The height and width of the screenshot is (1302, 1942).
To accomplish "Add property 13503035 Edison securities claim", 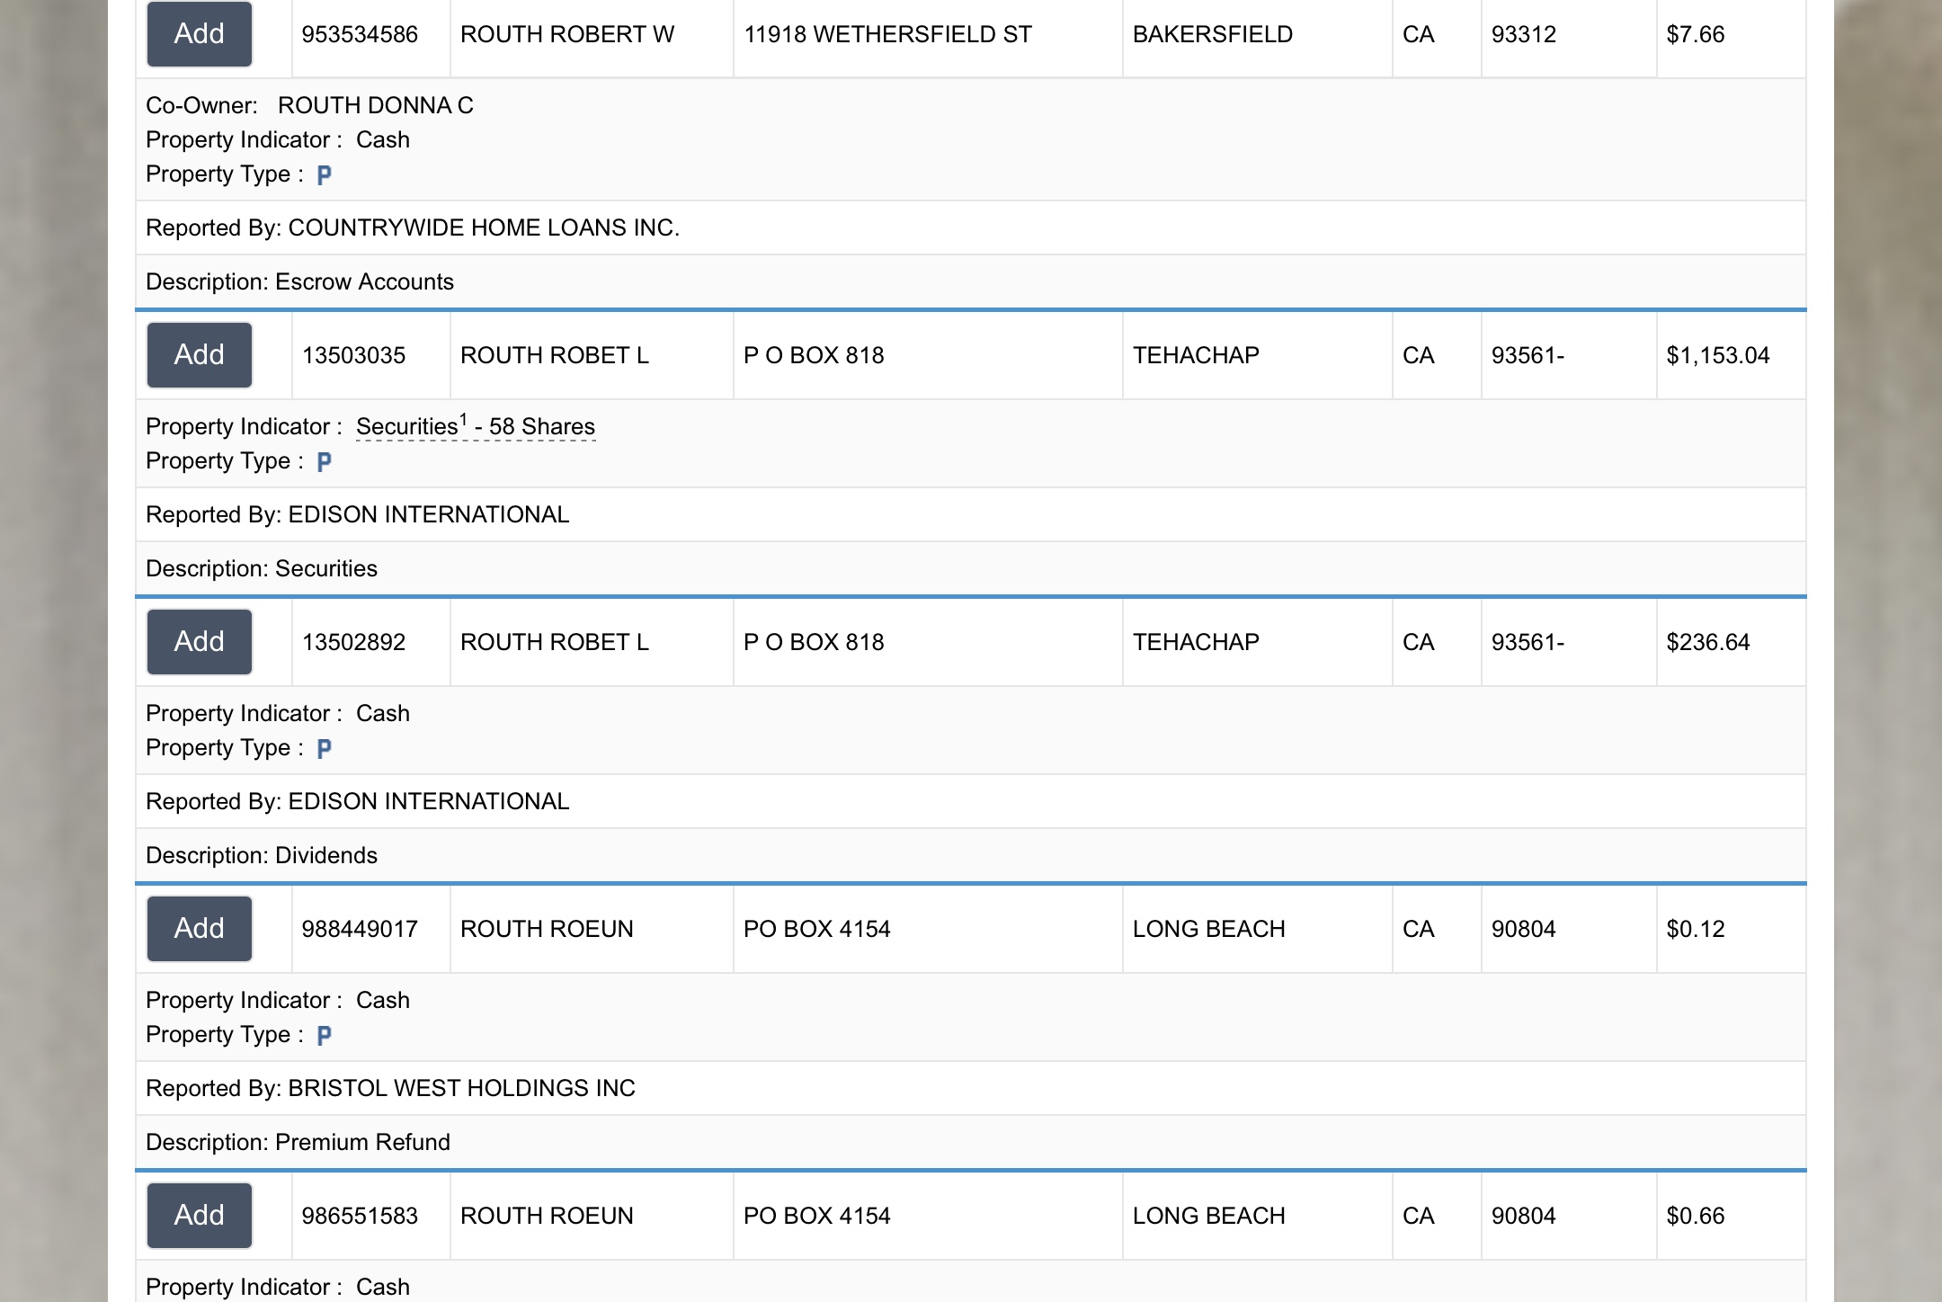I will coord(200,355).
